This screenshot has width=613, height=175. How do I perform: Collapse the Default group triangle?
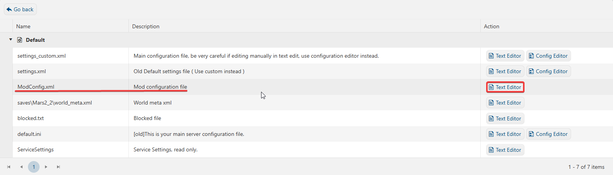10,39
